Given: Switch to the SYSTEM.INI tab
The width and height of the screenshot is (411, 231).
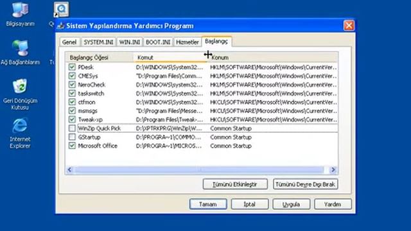Looking at the screenshot, I should click(98, 42).
